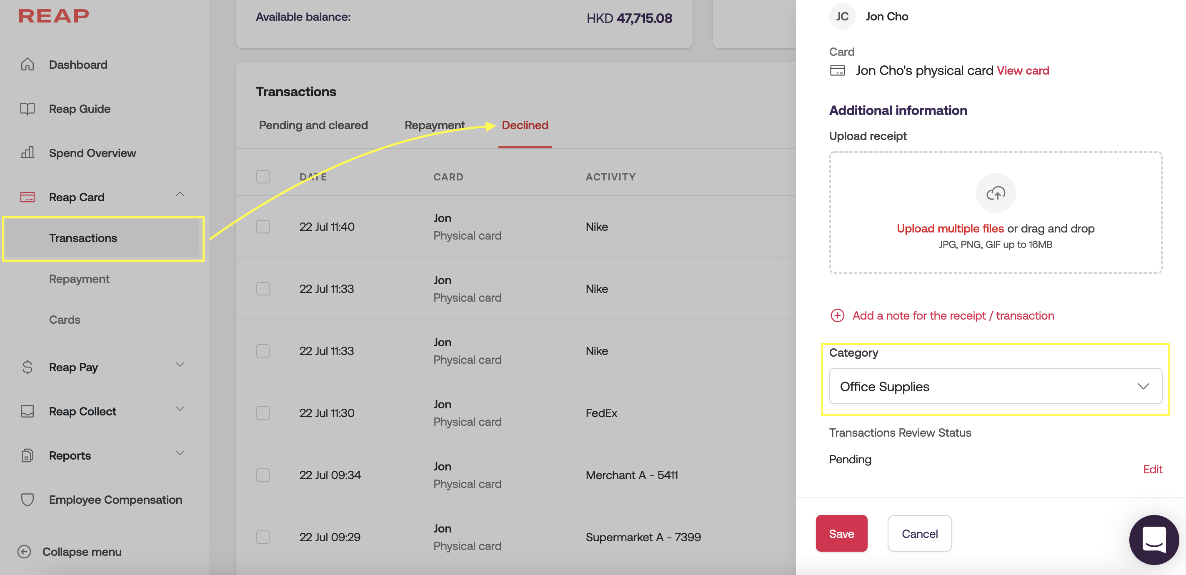Open the chat support bubble

click(x=1153, y=540)
